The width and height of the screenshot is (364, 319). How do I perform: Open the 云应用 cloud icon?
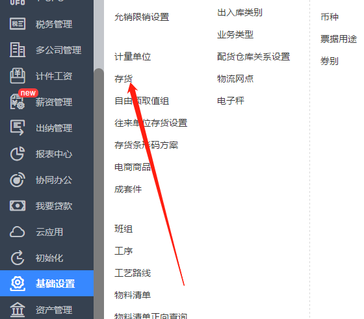pos(18,232)
